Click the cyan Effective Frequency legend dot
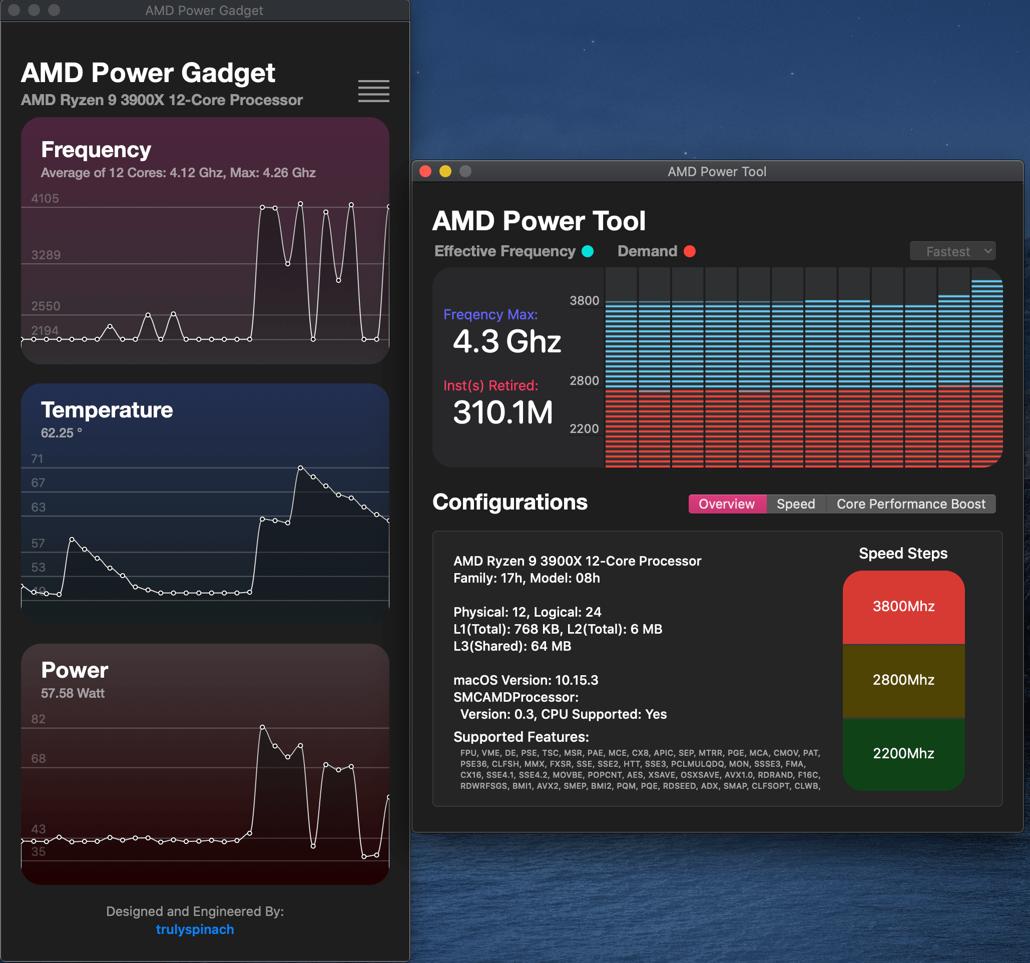Screen dimensions: 1030x963 click(x=588, y=251)
